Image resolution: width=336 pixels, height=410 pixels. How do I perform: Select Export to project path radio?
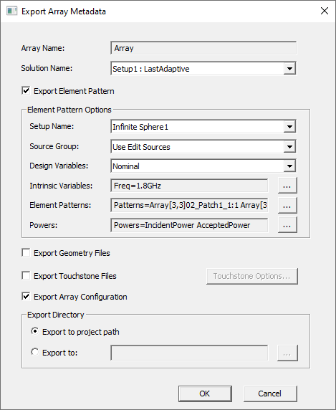coord(35,331)
